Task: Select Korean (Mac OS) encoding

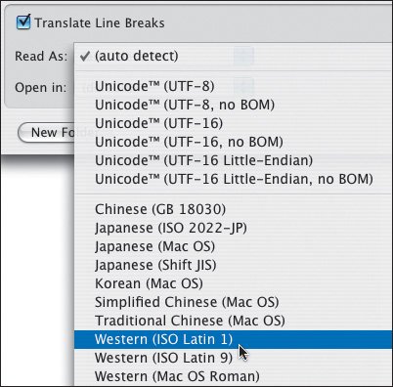Action: pyautogui.click(x=233, y=283)
